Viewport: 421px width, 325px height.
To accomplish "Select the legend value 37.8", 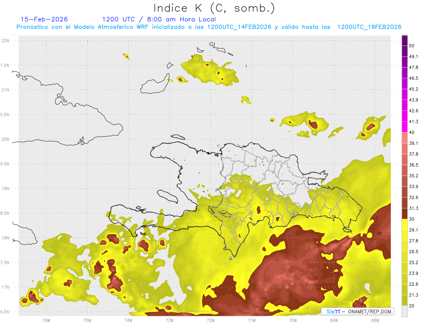I will 414,154.
